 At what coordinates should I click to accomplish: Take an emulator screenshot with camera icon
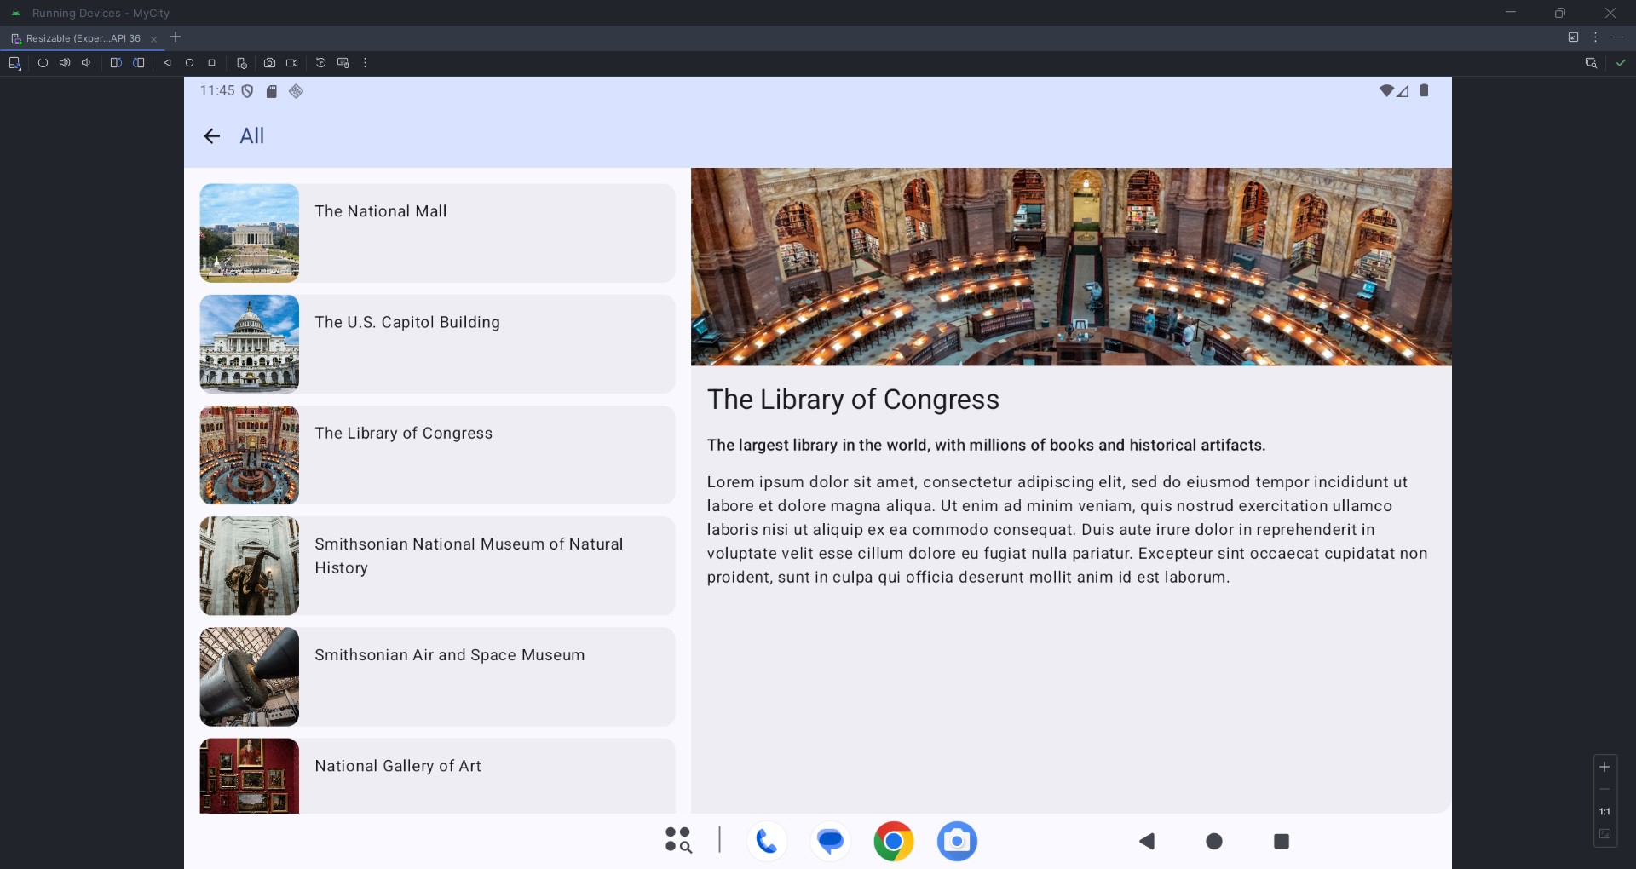click(x=269, y=63)
